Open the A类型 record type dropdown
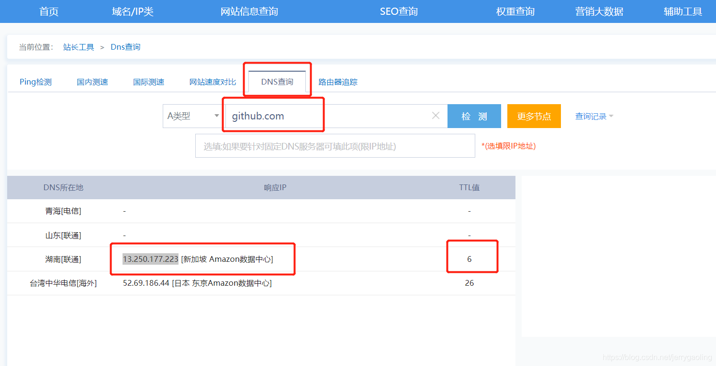Screen dimensions: 716x366 [193, 116]
